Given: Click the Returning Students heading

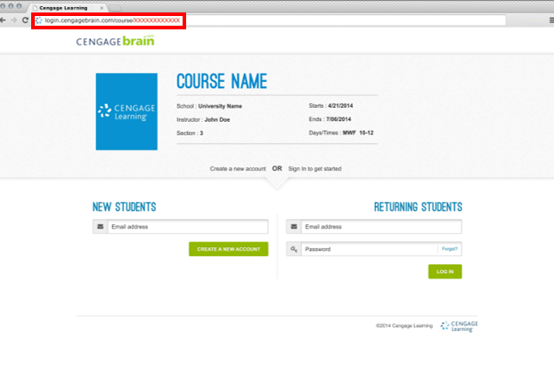Looking at the screenshot, I should [x=418, y=206].
